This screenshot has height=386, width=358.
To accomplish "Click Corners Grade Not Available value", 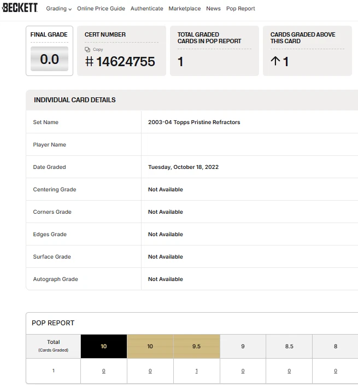I will click(x=166, y=212).
